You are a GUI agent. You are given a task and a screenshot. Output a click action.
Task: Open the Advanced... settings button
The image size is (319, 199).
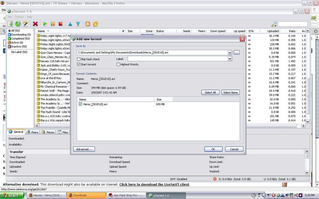84,149
